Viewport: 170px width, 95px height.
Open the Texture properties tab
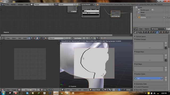162,32
